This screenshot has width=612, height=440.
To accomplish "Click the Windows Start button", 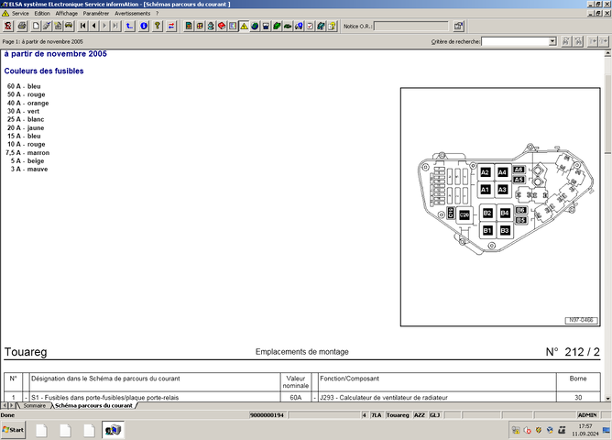I will tap(13, 430).
